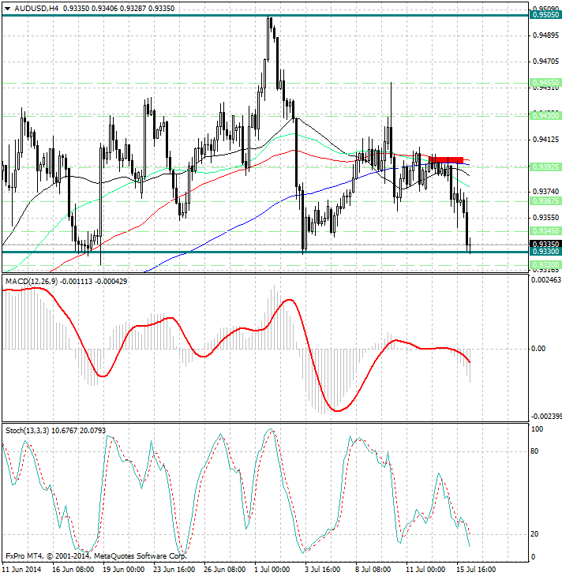The image size is (562, 576).
Task: Select the red rectangle marker on the chart
Action: (446, 160)
